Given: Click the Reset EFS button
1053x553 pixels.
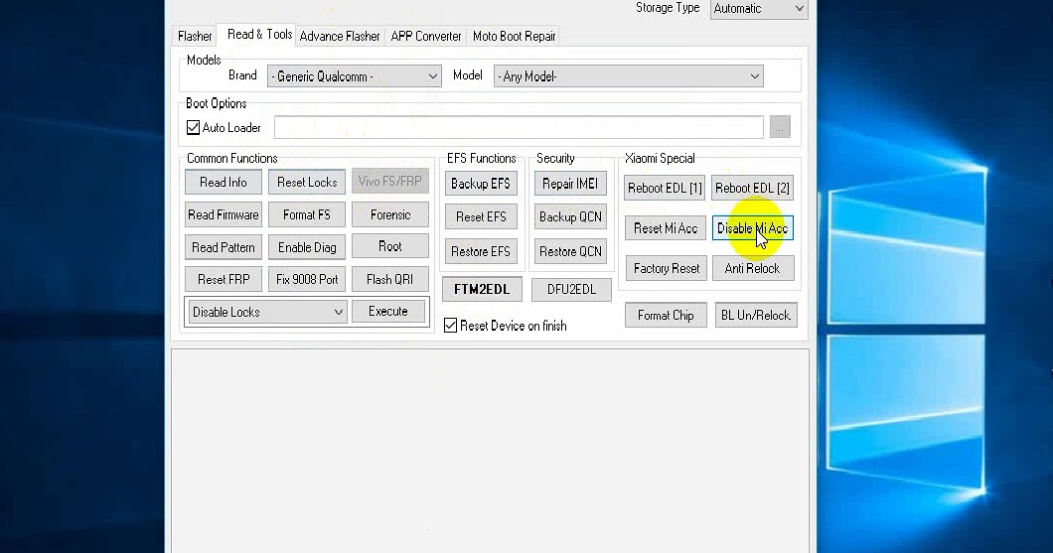Looking at the screenshot, I should [x=481, y=217].
